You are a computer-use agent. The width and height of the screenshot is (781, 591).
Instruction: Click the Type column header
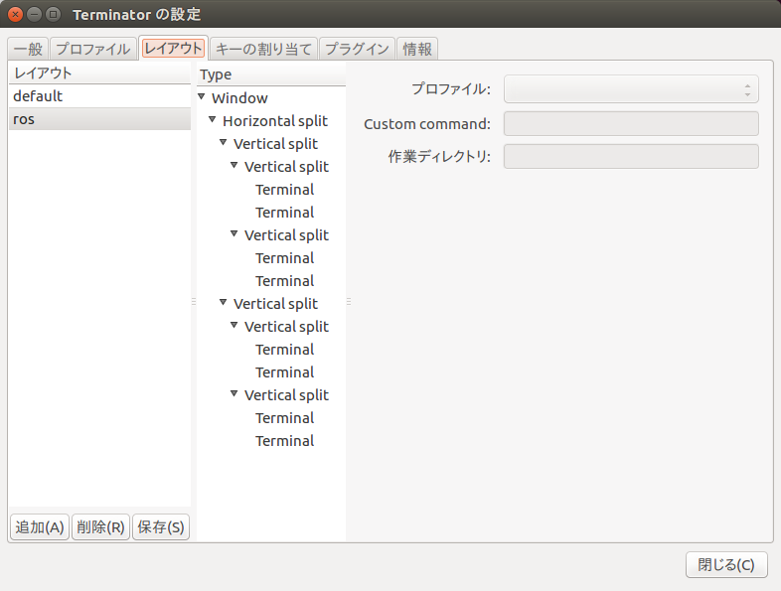271,74
